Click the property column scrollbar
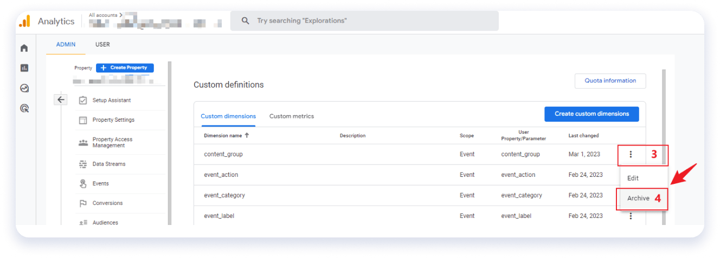 tap(169, 143)
